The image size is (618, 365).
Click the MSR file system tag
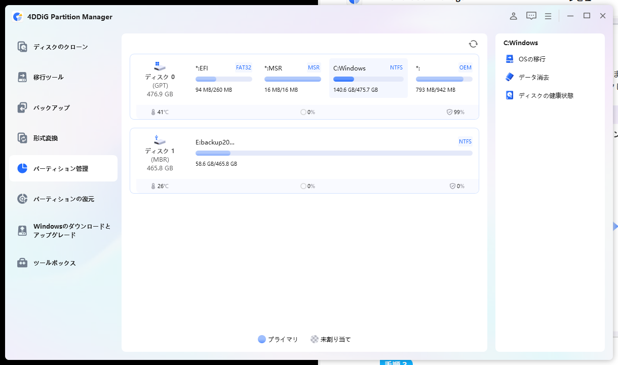(x=314, y=67)
